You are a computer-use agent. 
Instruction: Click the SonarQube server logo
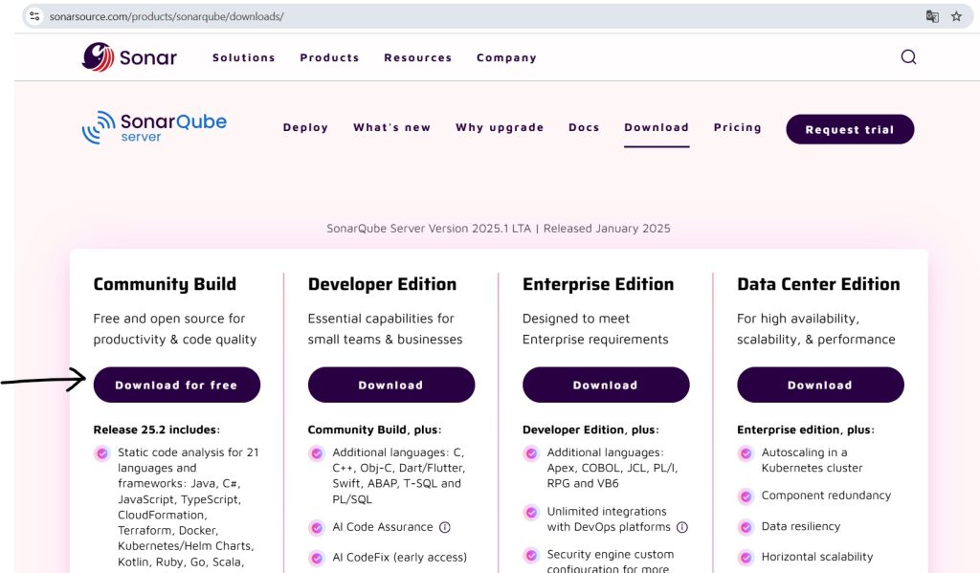pyautogui.click(x=154, y=127)
